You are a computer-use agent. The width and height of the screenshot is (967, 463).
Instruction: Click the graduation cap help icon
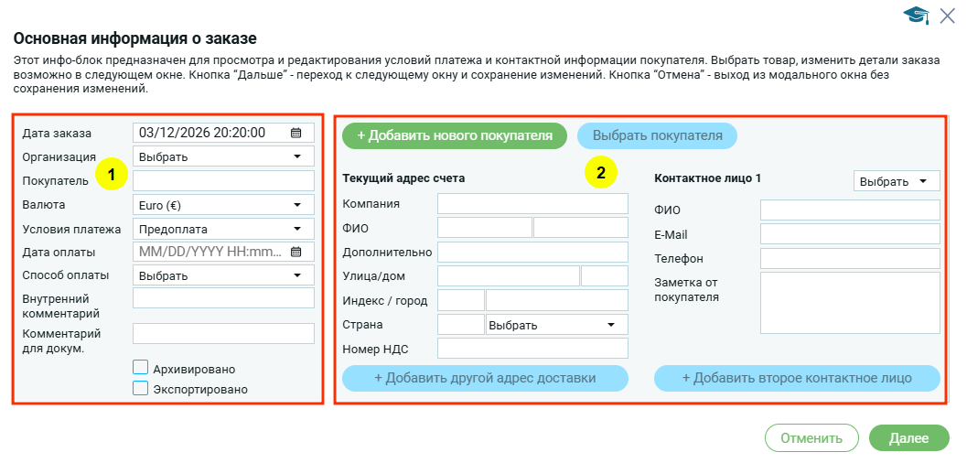[916, 15]
